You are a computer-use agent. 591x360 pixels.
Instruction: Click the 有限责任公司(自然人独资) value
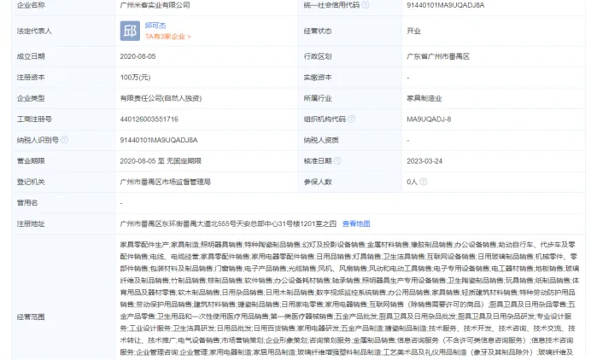[x=161, y=98]
